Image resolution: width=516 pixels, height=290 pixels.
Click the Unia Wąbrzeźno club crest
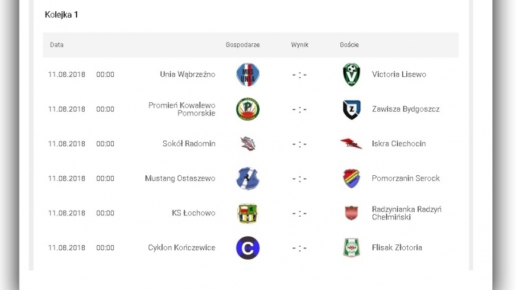click(x=248, y=75)
